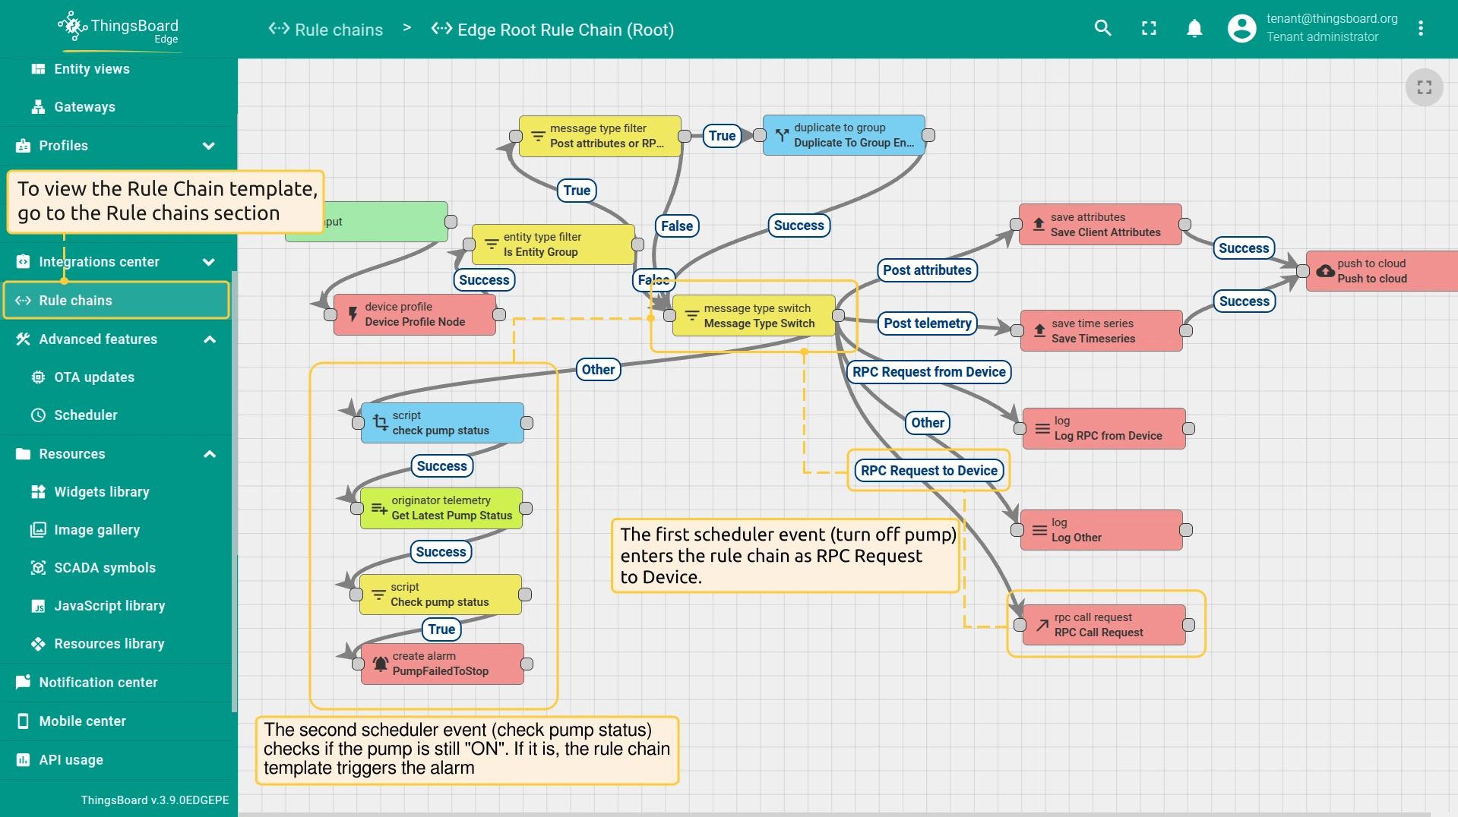
Task: Open the tenant user profile avatar
Action: point(1241,29)
